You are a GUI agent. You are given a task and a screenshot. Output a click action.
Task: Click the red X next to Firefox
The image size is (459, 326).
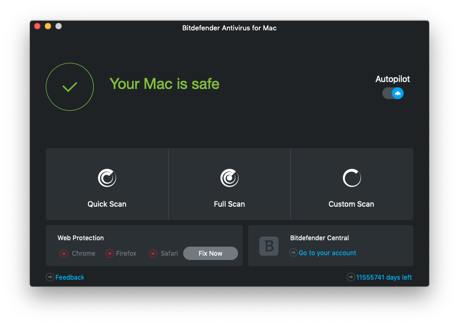tap(110, 254)
